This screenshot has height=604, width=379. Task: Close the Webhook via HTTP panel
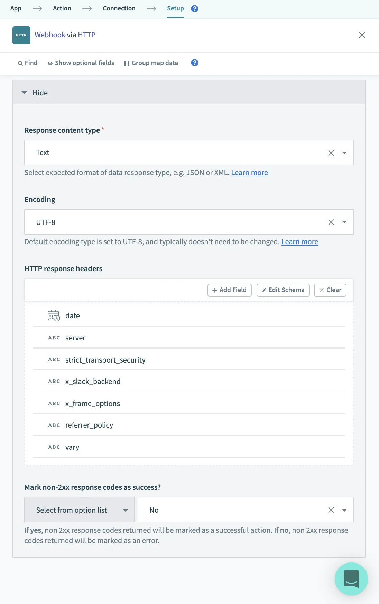[x=362, y=35]
